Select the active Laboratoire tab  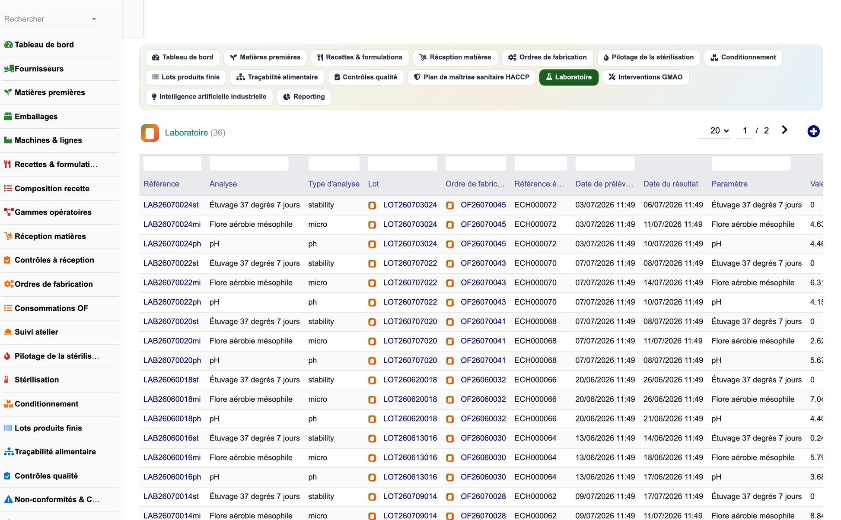(569, 77)
